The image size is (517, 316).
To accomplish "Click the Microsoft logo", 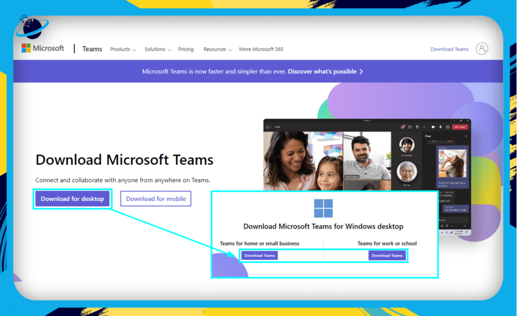I will tap(42, 48).
